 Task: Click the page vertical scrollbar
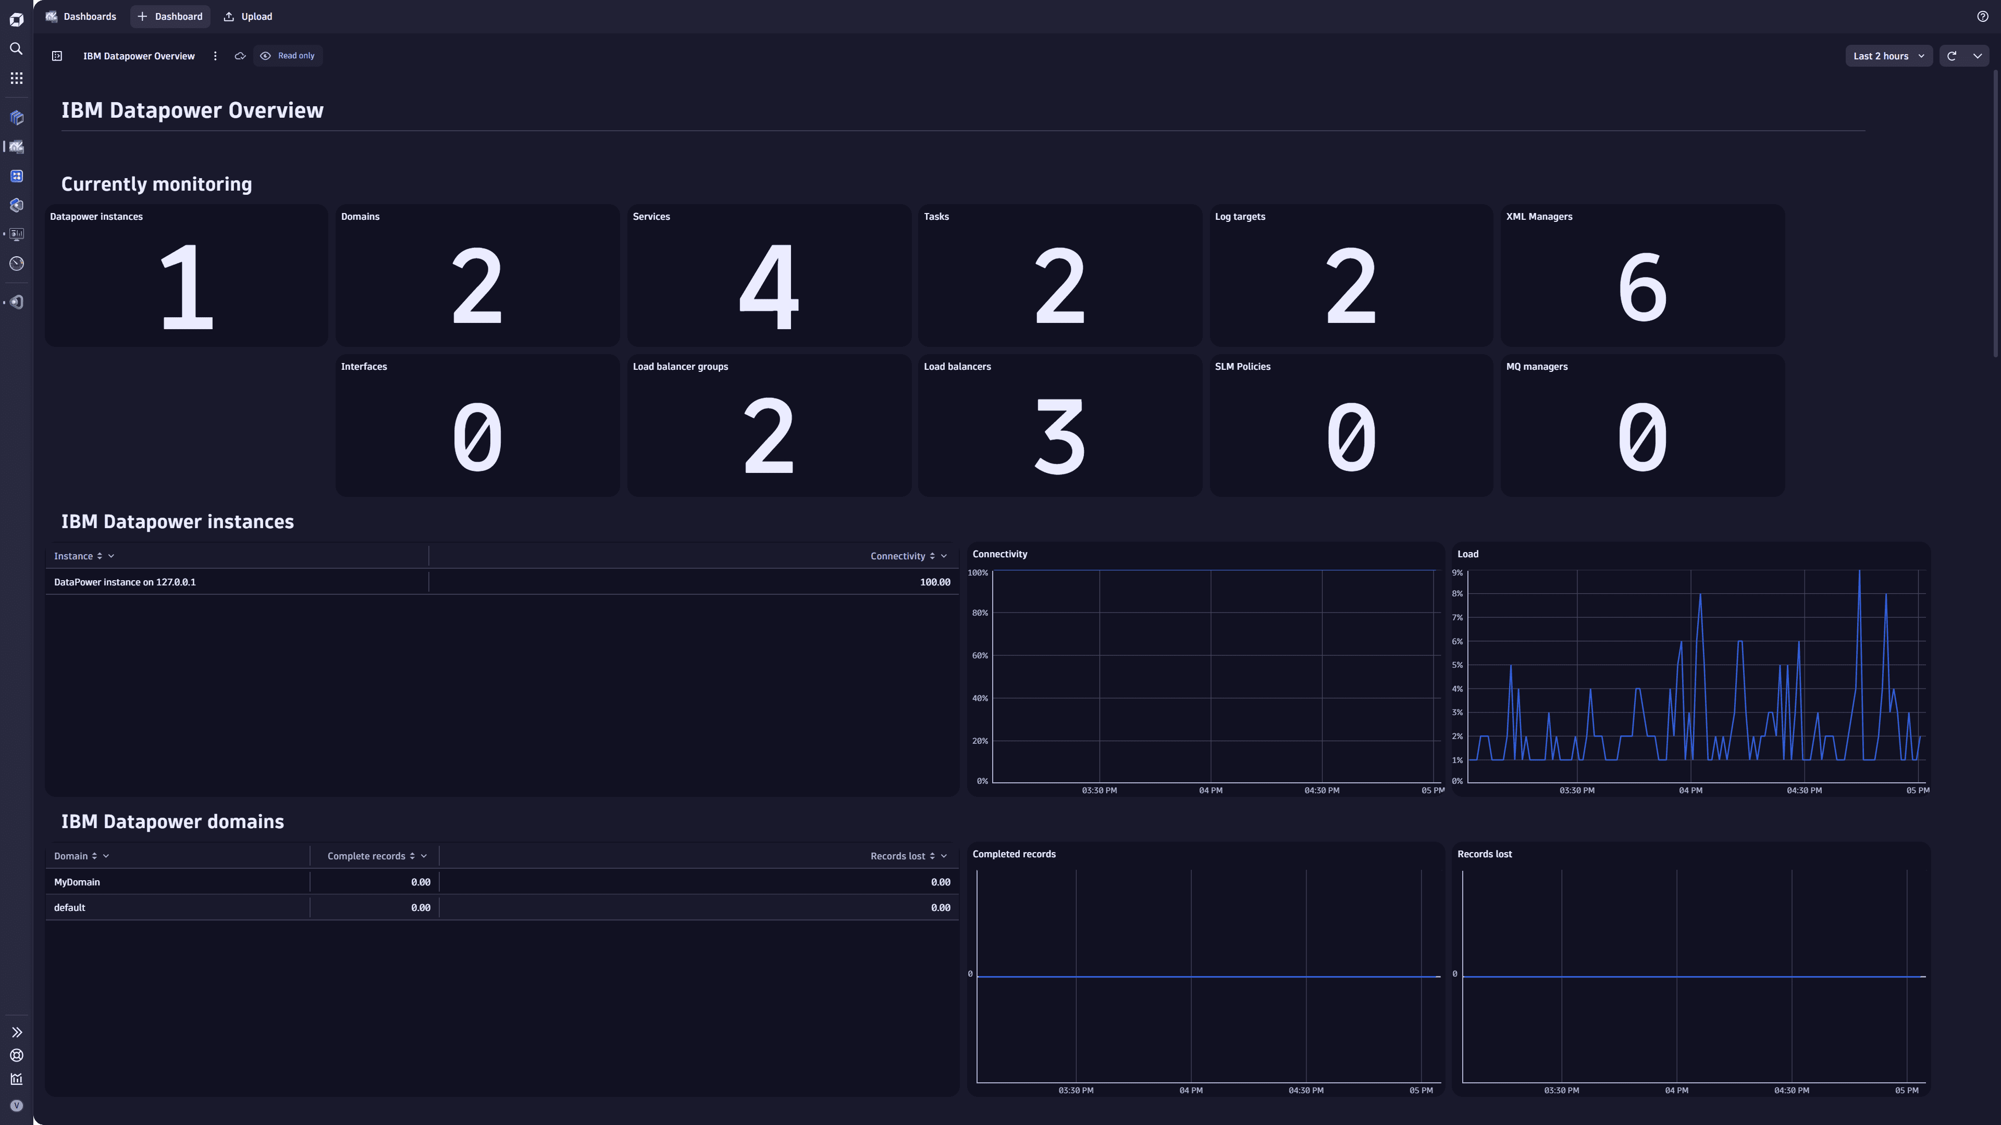(1995, 214)
